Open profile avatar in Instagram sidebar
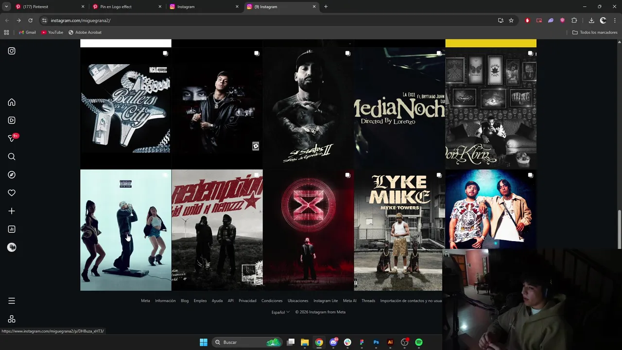 pos(12,247)
